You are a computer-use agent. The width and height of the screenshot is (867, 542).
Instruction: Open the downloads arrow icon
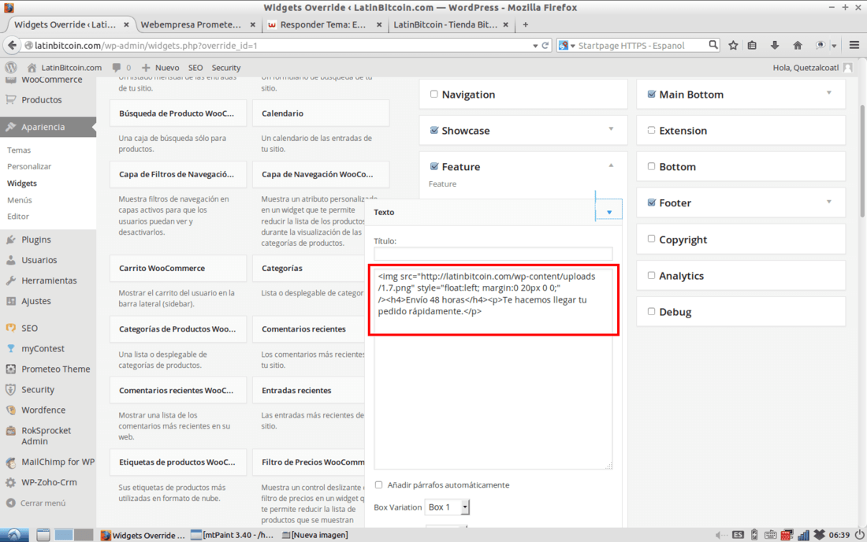pyautogui.click(x=775, y=46)
